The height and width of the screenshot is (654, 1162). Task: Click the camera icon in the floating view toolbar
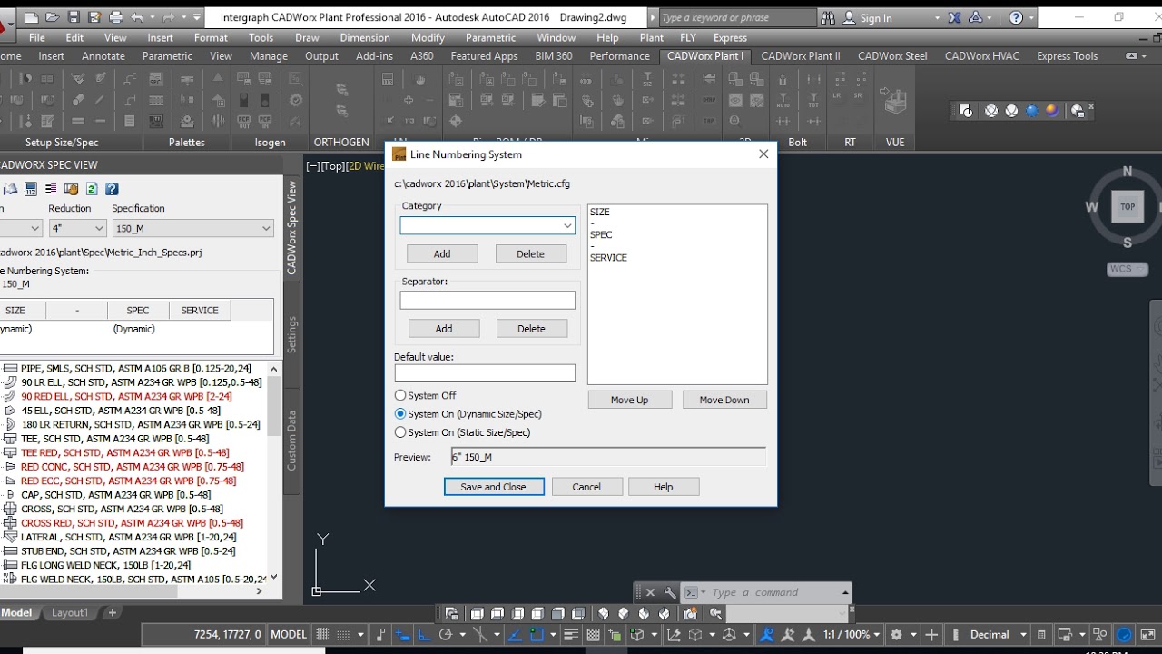[690, 614]
